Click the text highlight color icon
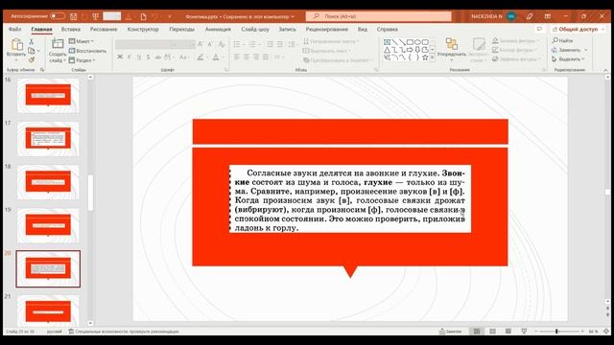This screenshot has height=345, width=614. [201, 57]
